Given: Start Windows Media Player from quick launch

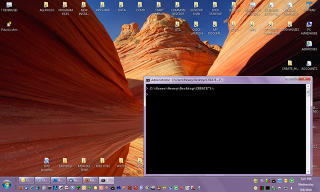Looking at the screenshot, I should click(x=72, y=188).
